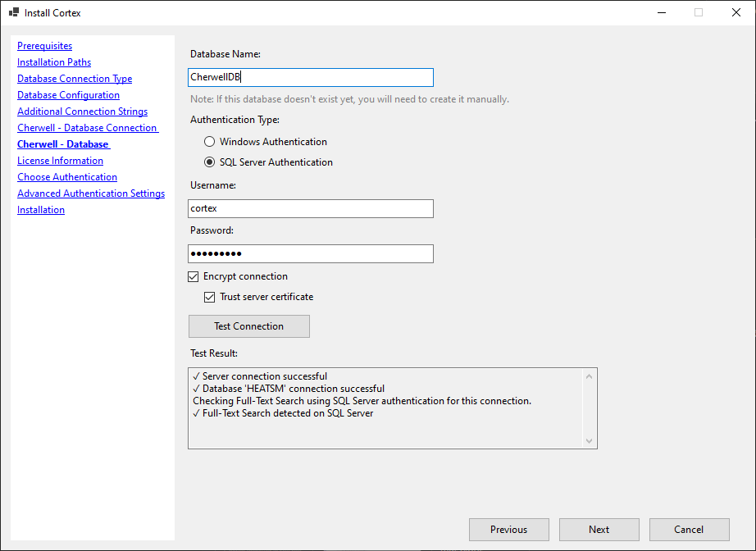Image resolution: width=756 pixels, height=551 pixels.
Task: Navigate to Installation Paths
Action: [x=53, y=61]
